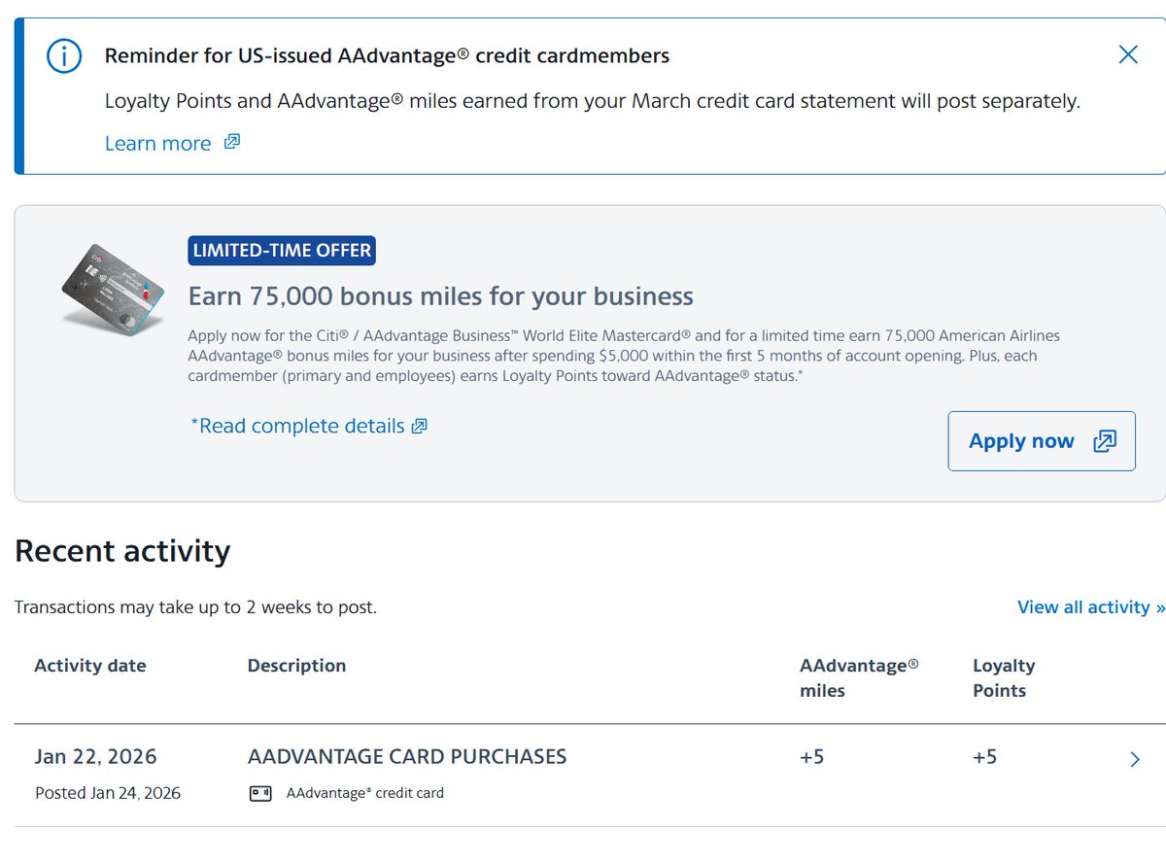
Task: Click the Loyalty Points column header
Action: coord(1004,677)
